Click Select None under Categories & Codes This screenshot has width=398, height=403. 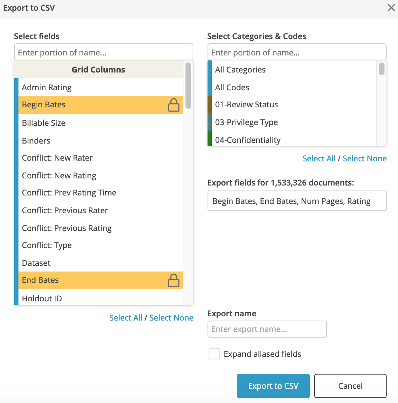pyautogui.click(x=365, y=158)
